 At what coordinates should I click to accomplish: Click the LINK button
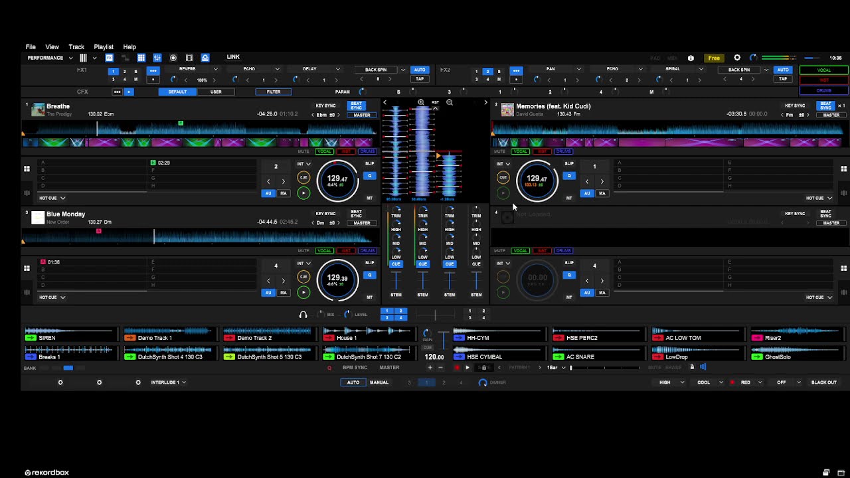pos(233,57)
